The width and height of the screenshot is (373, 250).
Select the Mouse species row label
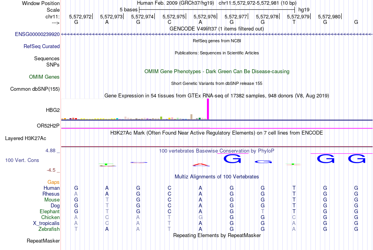coord(52,200)
